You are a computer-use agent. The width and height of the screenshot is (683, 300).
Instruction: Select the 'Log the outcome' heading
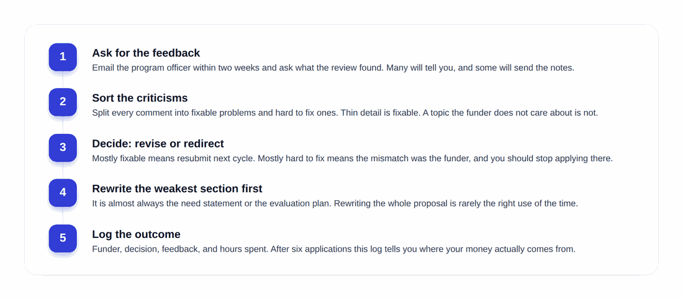pos(136,235)
